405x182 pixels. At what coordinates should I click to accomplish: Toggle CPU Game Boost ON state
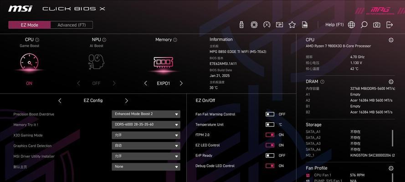point(29,83)
